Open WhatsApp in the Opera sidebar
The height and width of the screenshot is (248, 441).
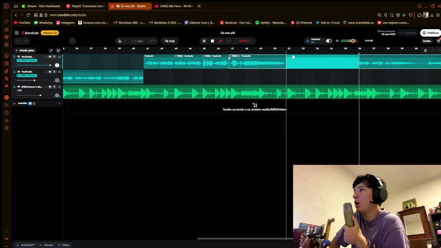(x=6, y=56)
